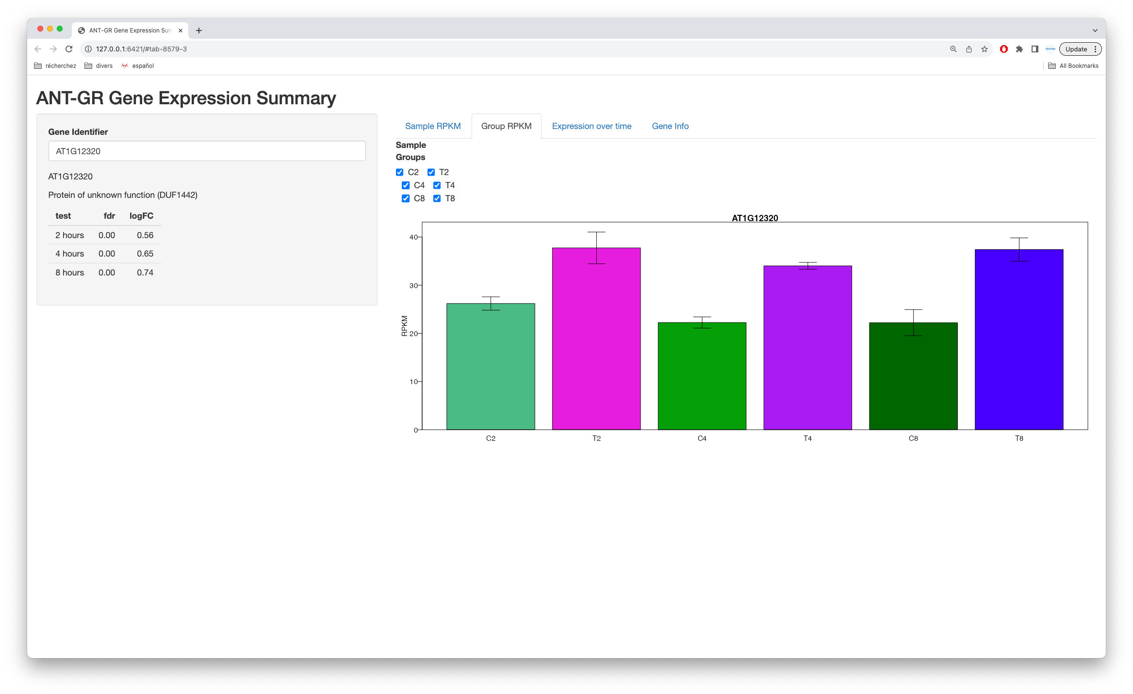Open the All Bookmarks folder
1133x694 pixels.
[1073, 66]
